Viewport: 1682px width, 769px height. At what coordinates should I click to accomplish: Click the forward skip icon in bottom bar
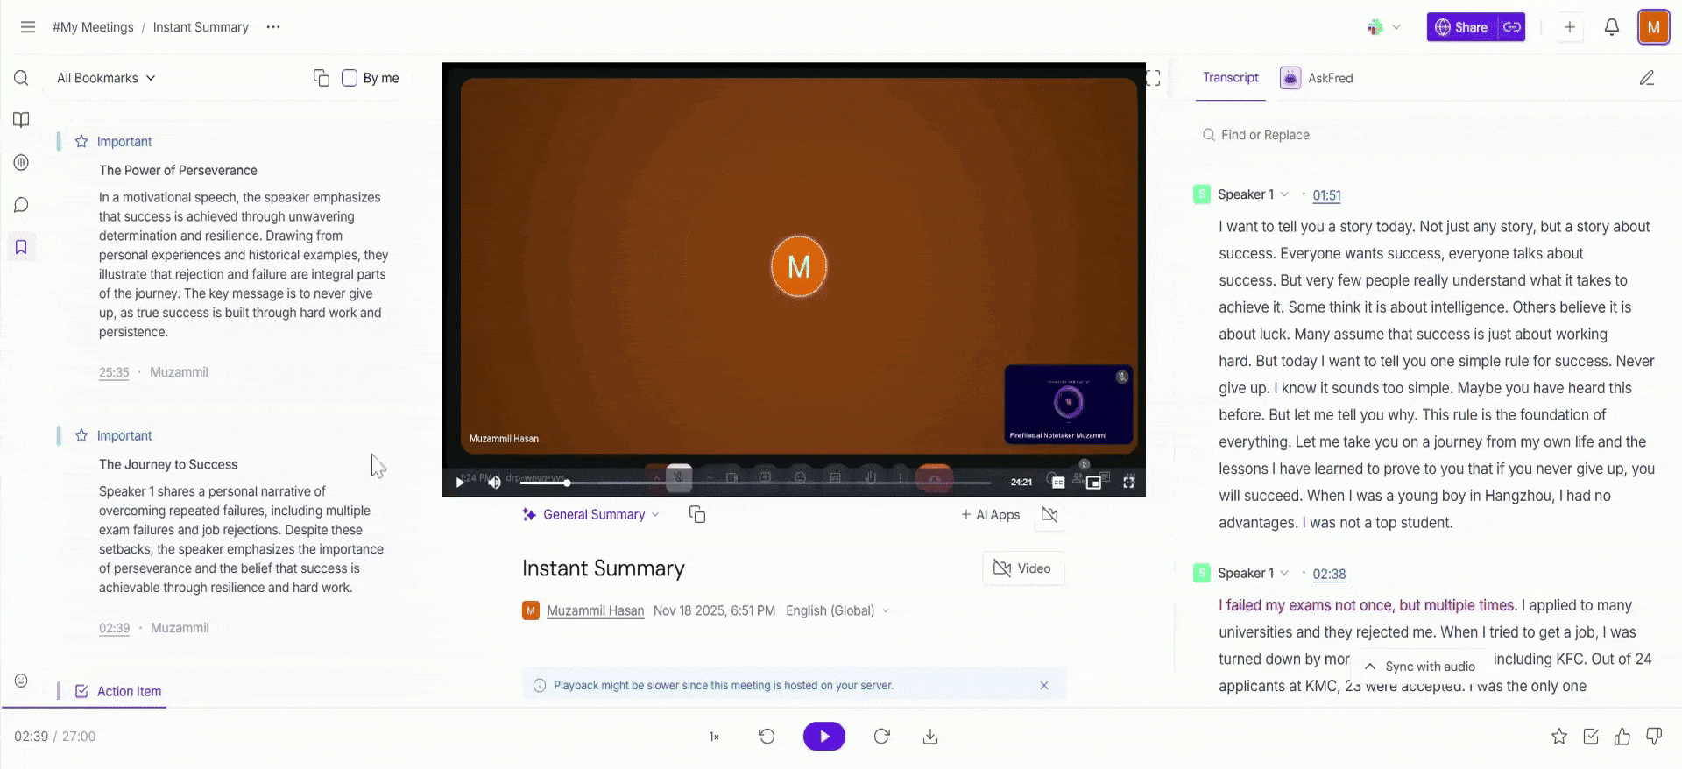882,737
